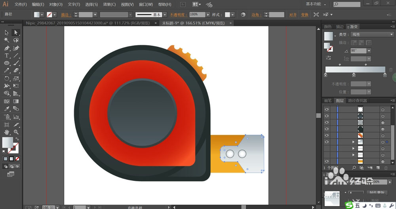Open Adobe Bridge icon in top bar
The width and height of the screenshot is (396, 209).
183,4
